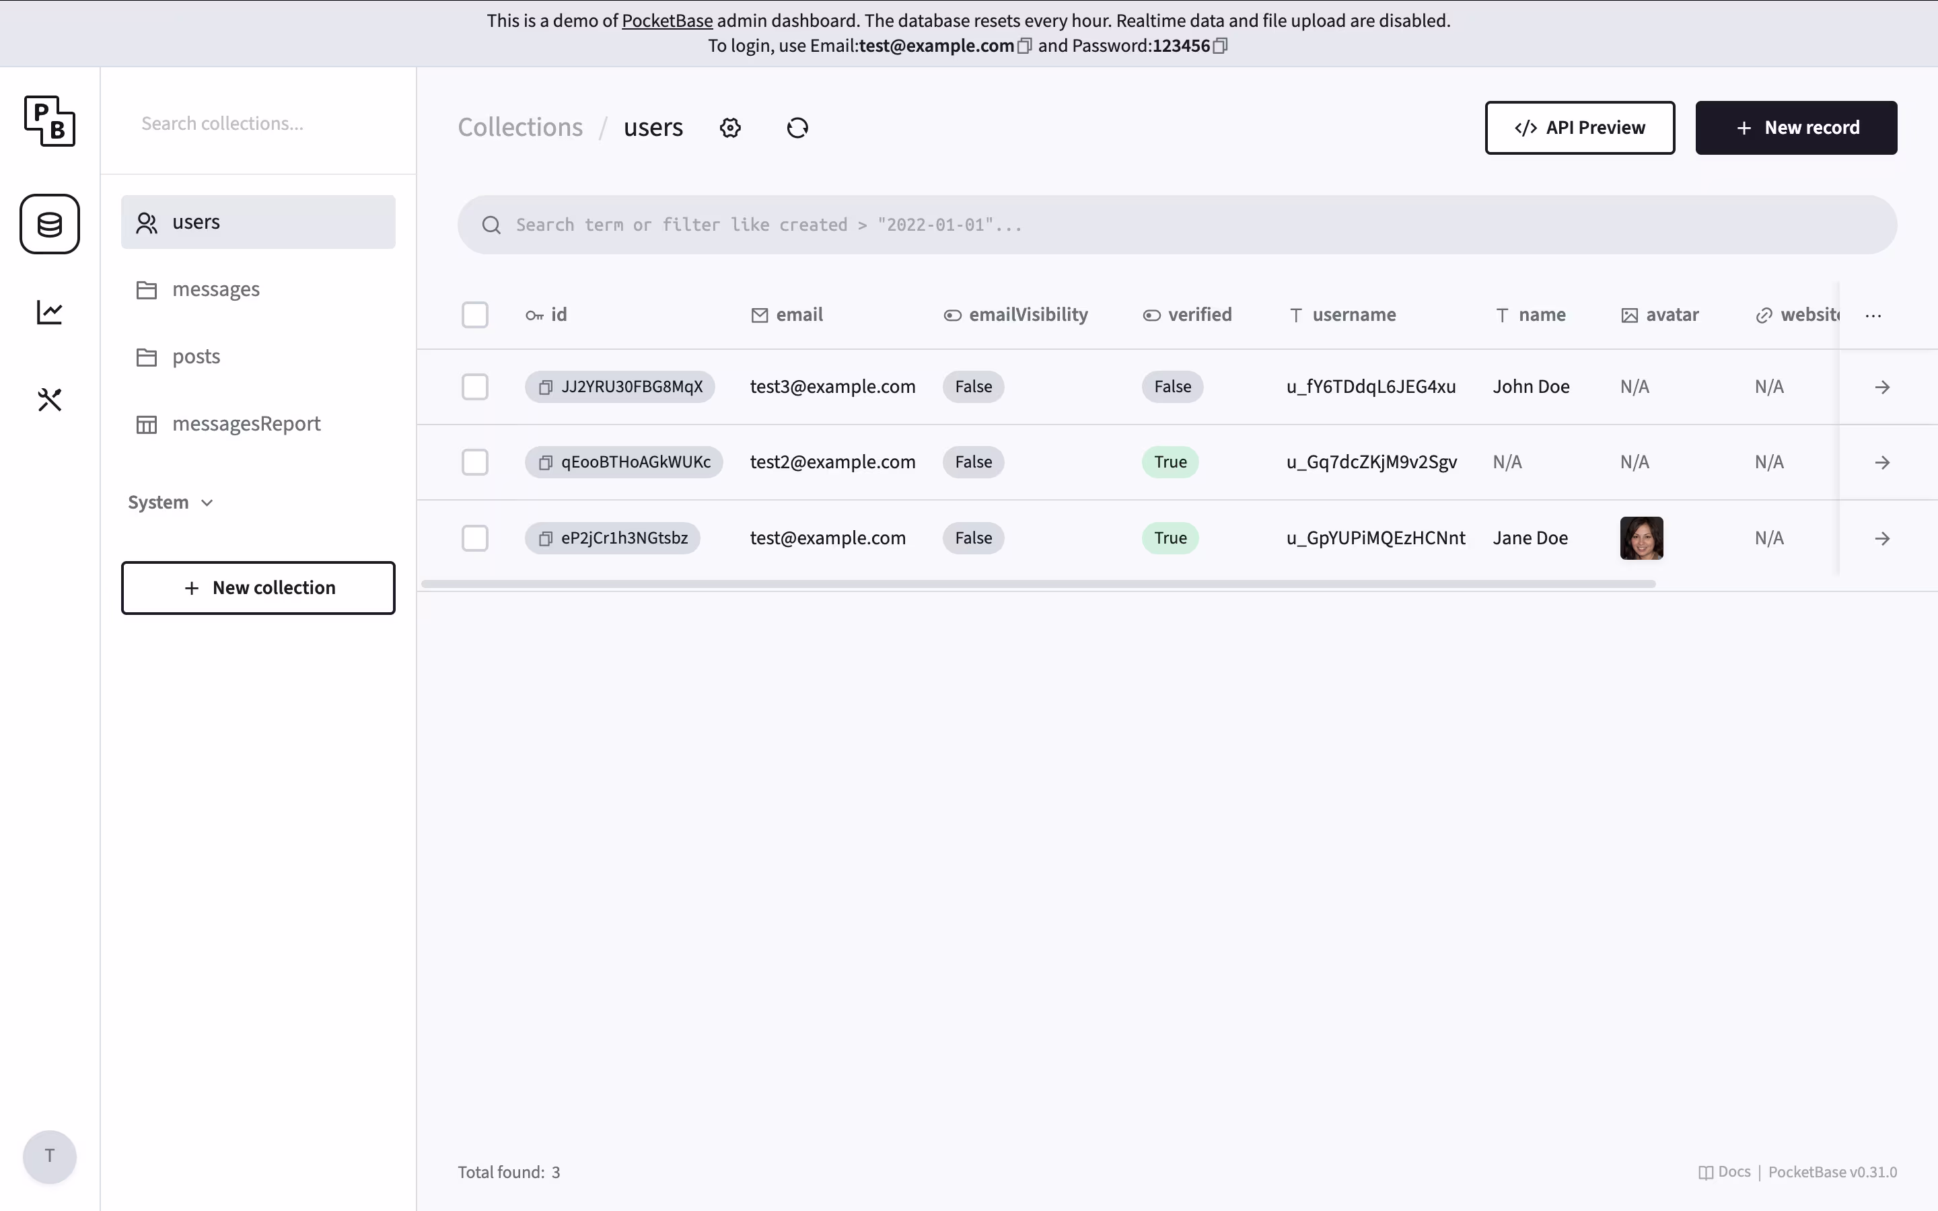This screenshot has width=1938, height=1211.
Task: Toggle the select-all records checkbox
Action: (x=475, y=315)
